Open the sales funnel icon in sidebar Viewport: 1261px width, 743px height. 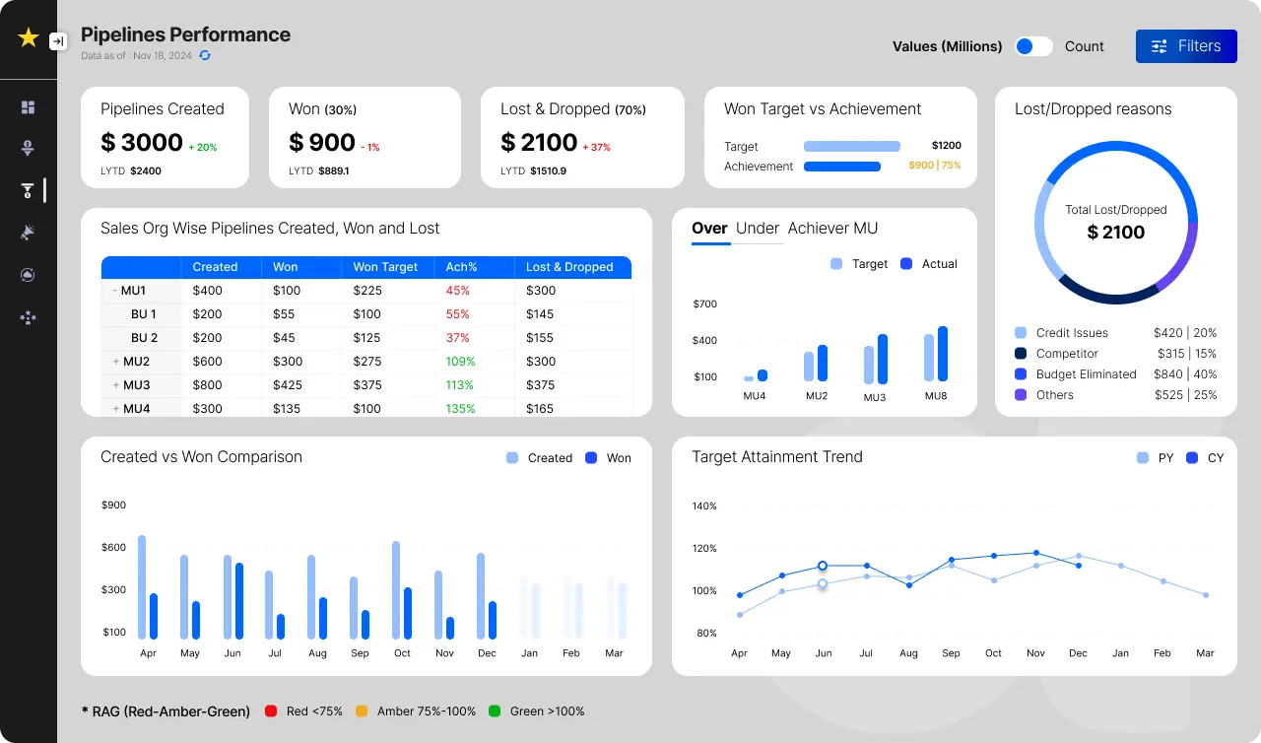(x=28, y=148)
